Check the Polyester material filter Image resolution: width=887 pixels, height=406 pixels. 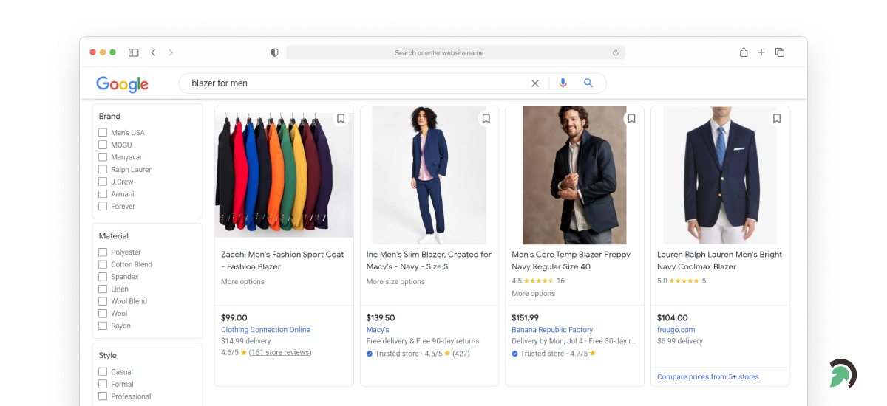pos(103,252)
